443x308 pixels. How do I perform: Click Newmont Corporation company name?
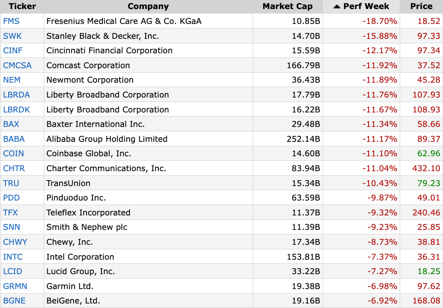90,80
